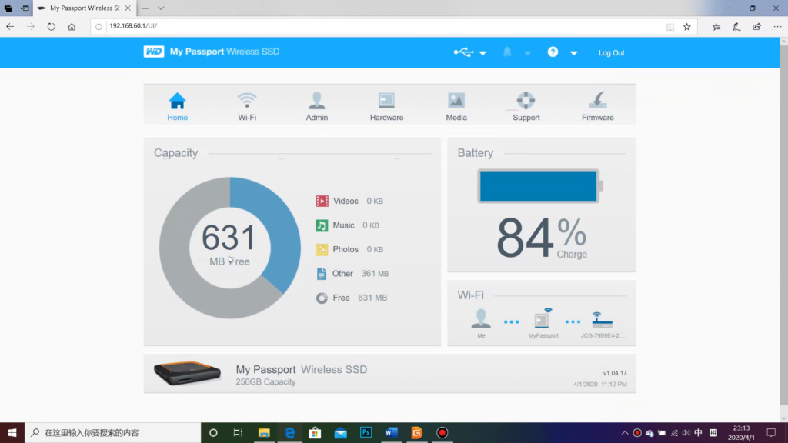The height and width of the screenshot is (443, 788).
Task: Click the Me user icon in Wi-Fi panel
Action: click(x=481, y=319)
